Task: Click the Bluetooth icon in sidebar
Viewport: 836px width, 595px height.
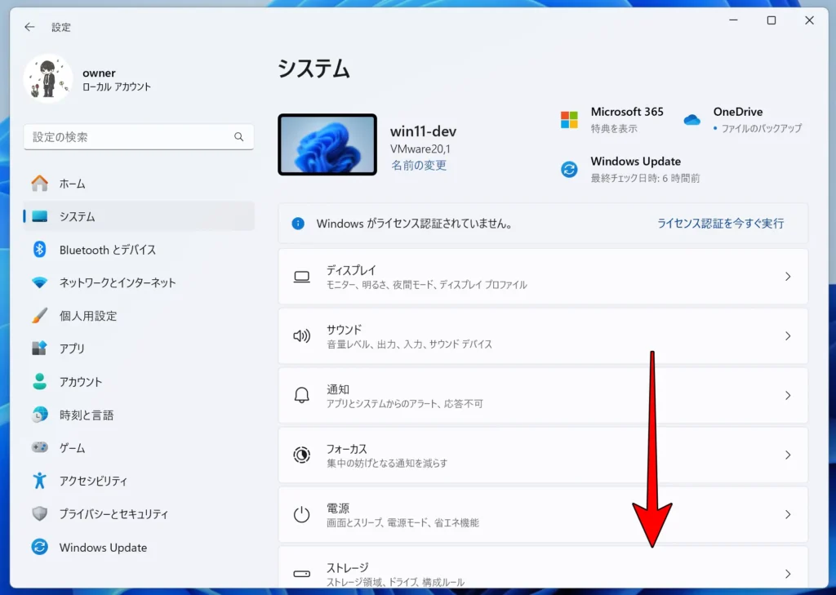Action: click(39, 250)
